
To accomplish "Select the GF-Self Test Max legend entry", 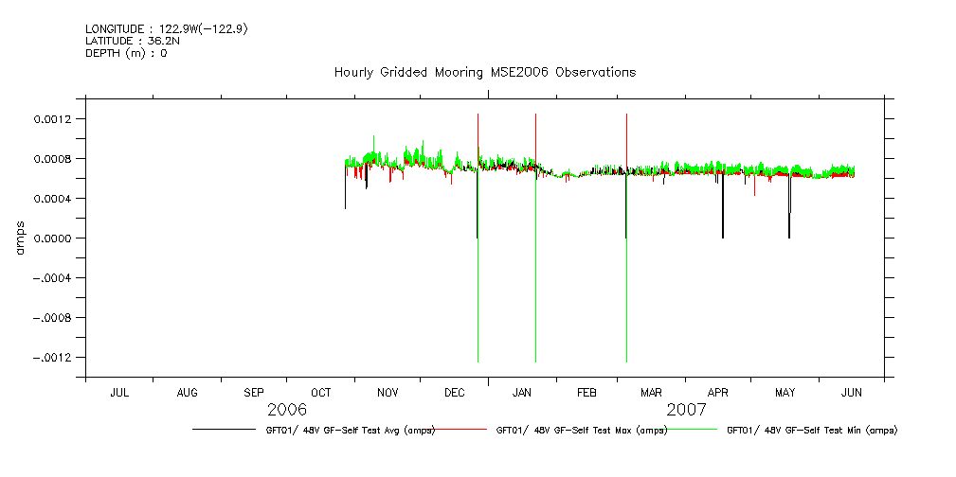I will [x=582, y=430].
